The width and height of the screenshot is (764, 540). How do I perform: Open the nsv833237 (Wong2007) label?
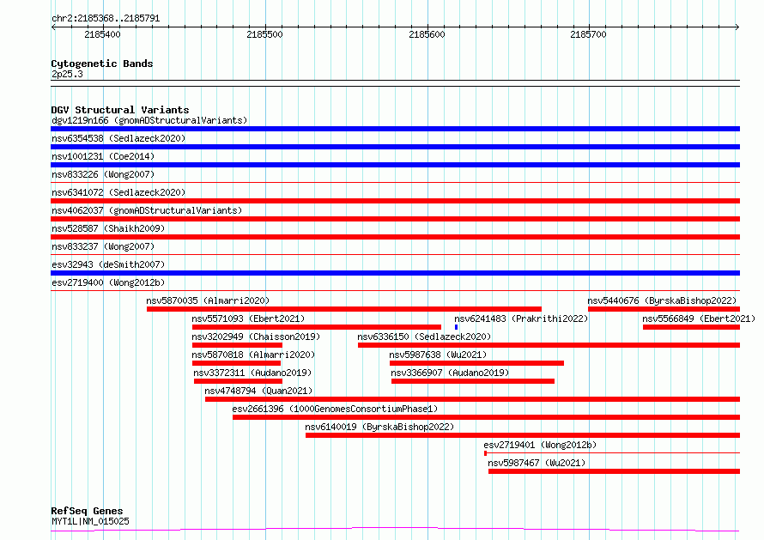click(103, 246)
